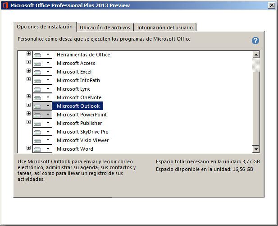The width and height of the screenshot is (278, 226).
Task: Select the Herramientas de Office row
Action: (83, 55)
